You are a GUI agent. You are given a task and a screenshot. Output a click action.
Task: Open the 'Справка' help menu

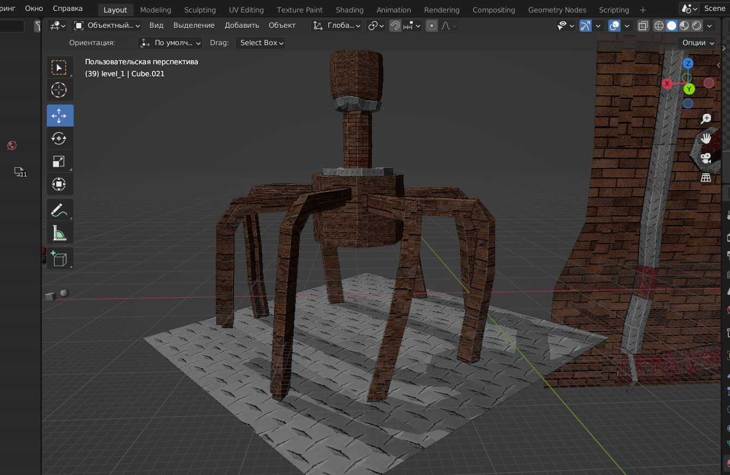(68, 9)
